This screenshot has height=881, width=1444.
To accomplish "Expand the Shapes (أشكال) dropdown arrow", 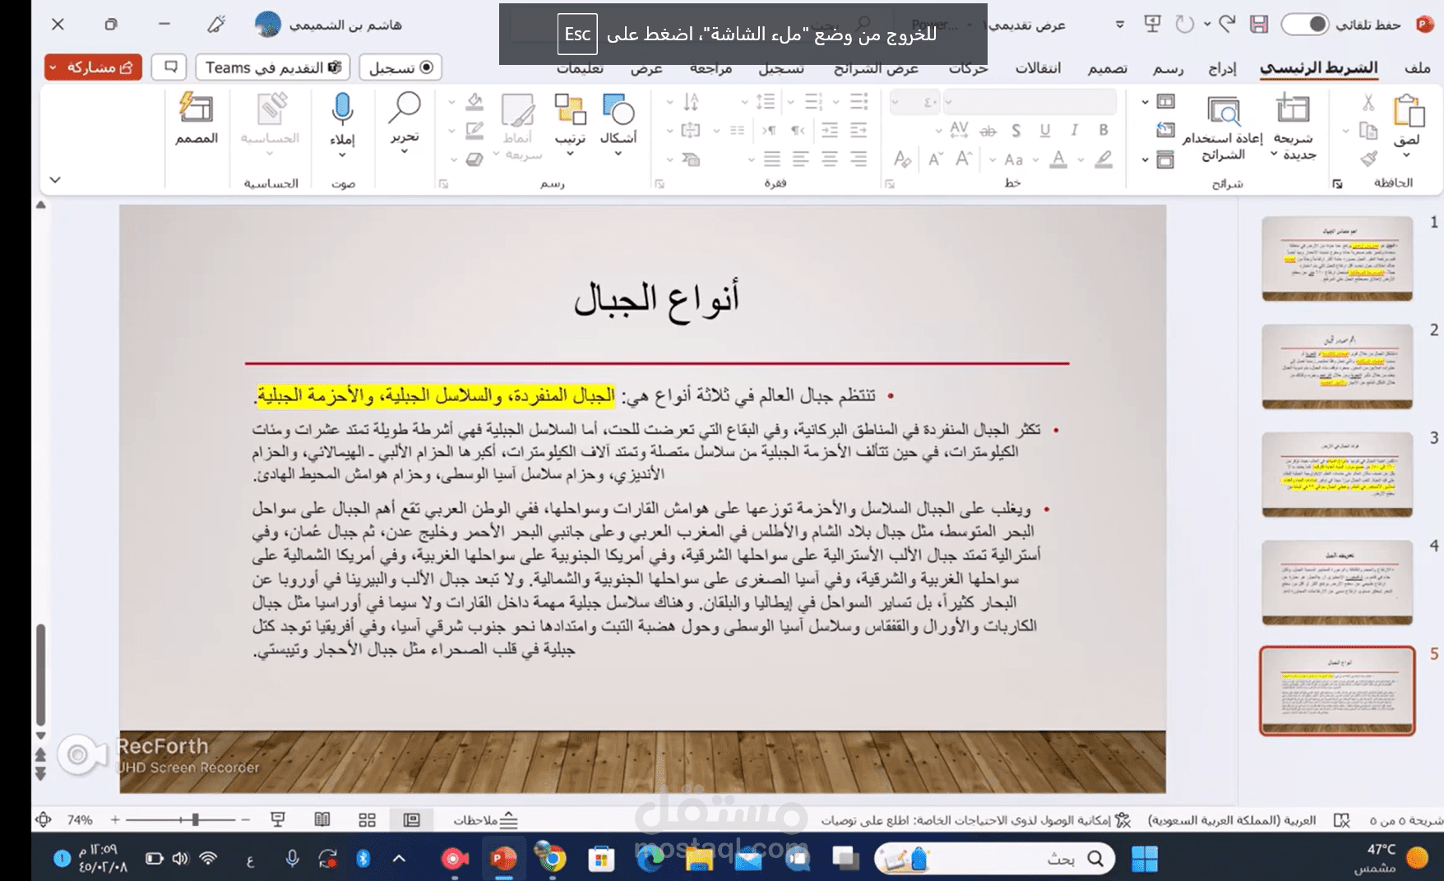I will pos(618,154).
